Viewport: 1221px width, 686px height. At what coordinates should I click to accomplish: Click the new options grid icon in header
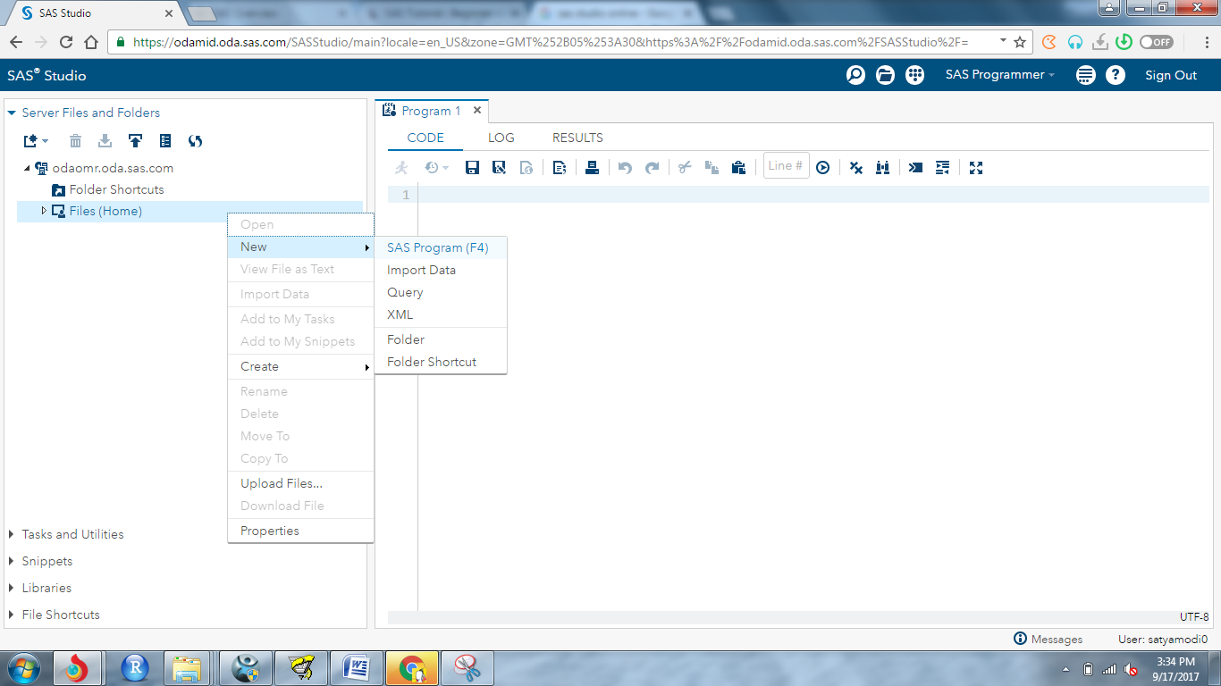pyautogui.click(x=915, y=75)
